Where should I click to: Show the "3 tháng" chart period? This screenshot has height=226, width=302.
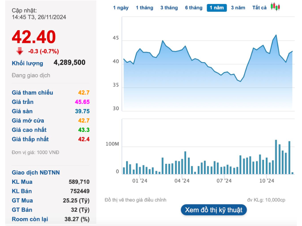click(169, 8)
